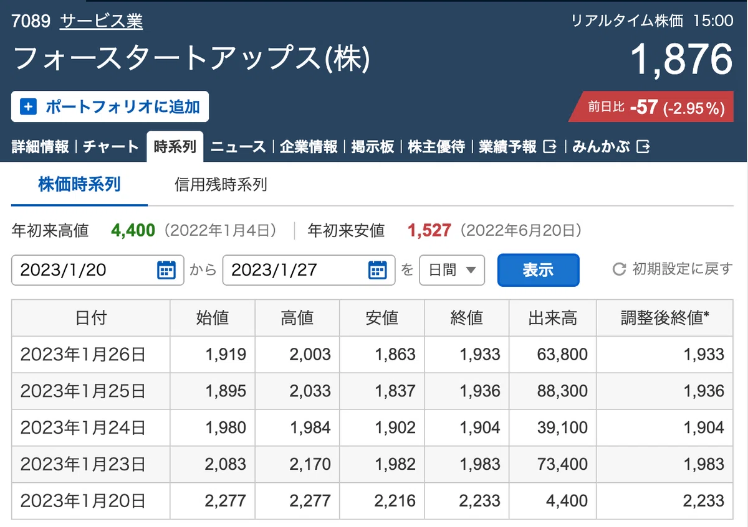Screen dimensions: 748x527
Task: Click the opening price 2,083
Action: tap(225, 465)
